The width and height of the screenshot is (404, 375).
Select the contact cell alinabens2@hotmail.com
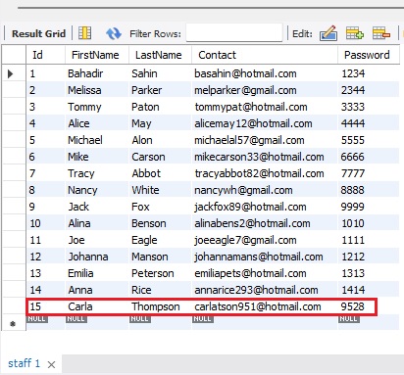[x=265, y=223]
